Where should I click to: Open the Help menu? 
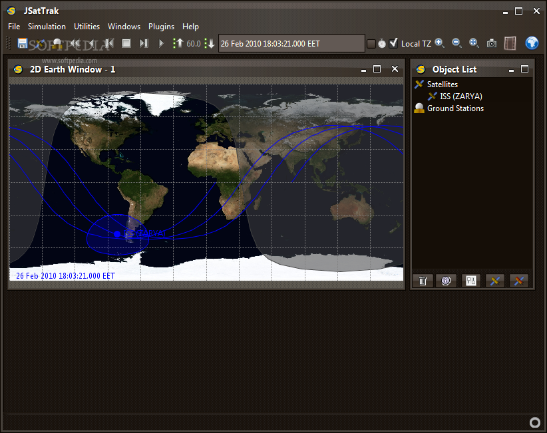(190, 27)
